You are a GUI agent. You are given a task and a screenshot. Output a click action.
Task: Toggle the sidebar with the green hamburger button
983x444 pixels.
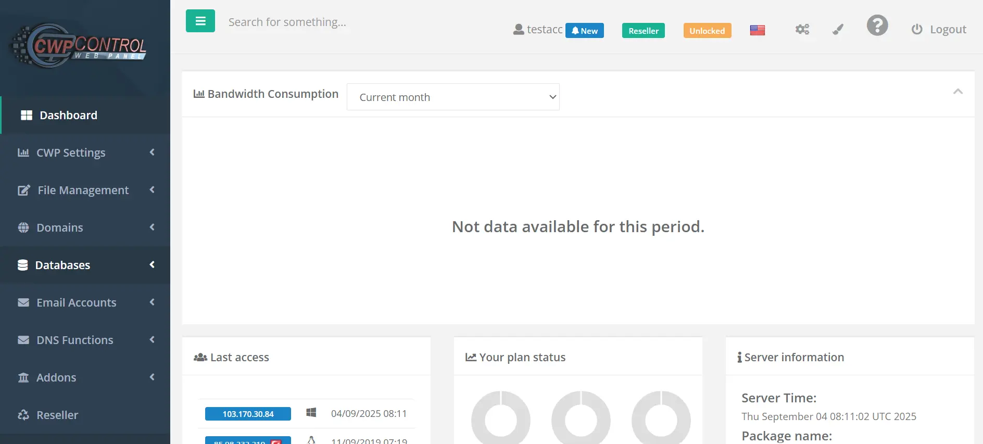click(200, 21)
